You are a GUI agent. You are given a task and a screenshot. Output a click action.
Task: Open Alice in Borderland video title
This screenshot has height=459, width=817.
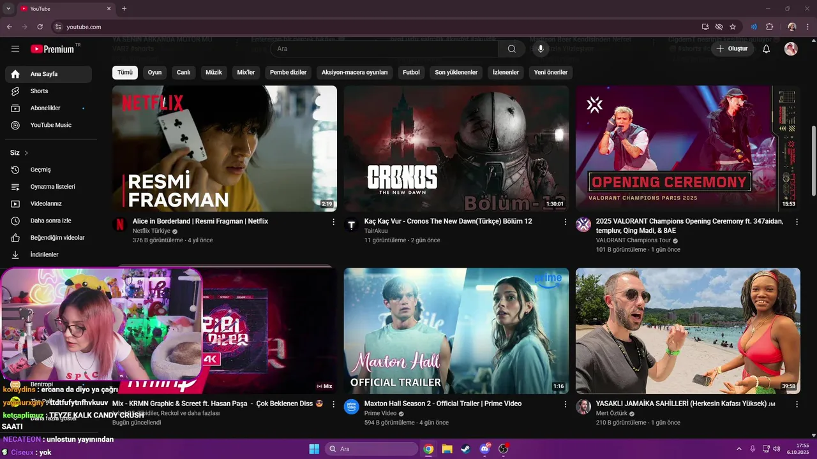coord(200,221)
